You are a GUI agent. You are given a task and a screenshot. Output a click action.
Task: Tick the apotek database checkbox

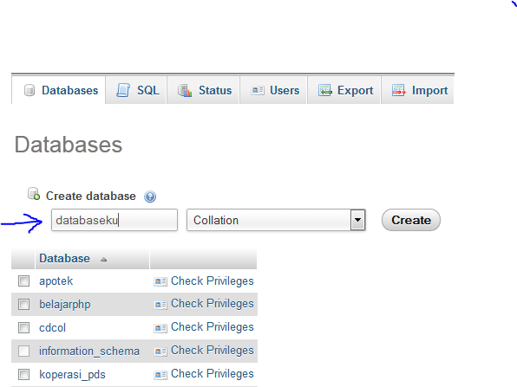[23, 281]
